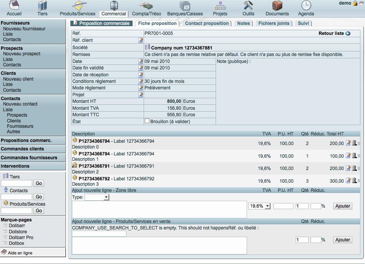
Task: Click Ajouter in Zone libre section
Action: [x=343, y=206]
